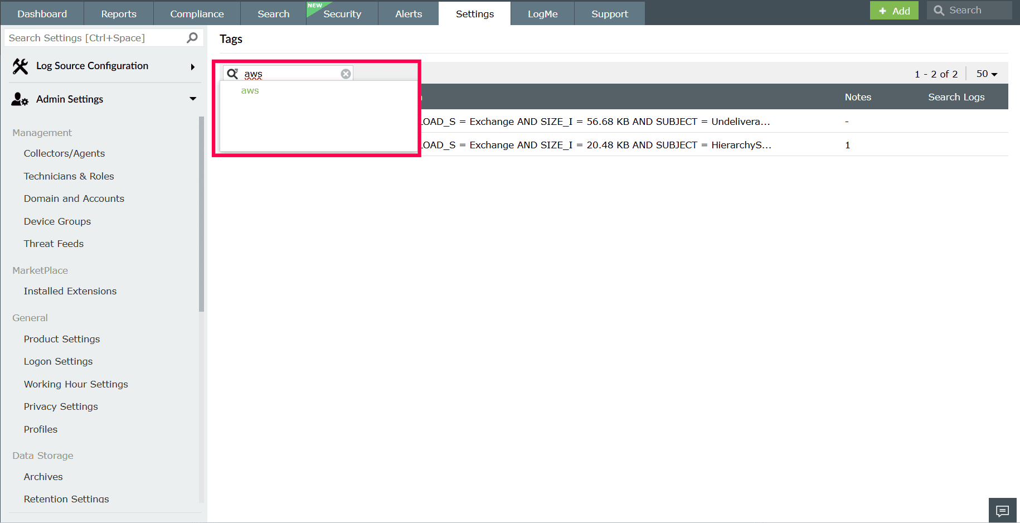The height and width of the screenshot is (523, 1020).
Task: Open Collectors/Agents settings
Action: click(64, 153)
